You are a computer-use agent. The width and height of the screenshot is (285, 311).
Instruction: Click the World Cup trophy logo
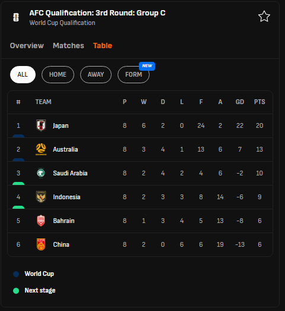click(16, 17)
